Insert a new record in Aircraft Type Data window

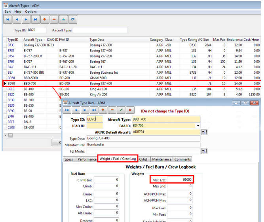103,110
